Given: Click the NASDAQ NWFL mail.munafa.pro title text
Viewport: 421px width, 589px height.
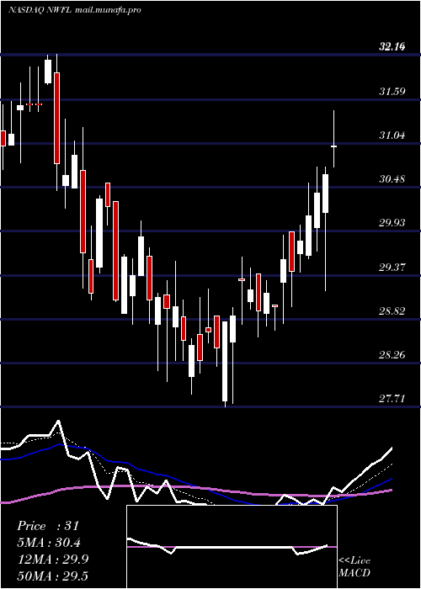Looking at the screenshot, I should 74,10.
